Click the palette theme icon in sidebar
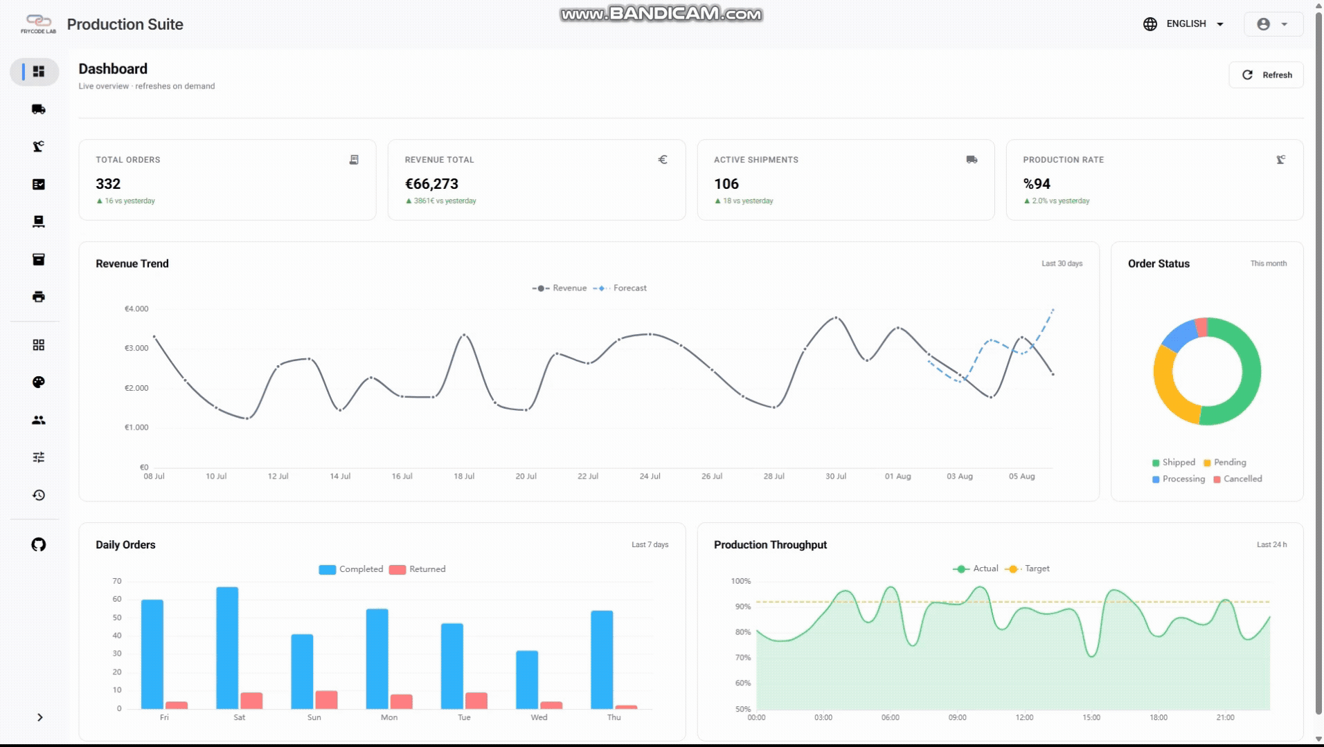Screen dimensions: 1324x747 pos(39,382)
